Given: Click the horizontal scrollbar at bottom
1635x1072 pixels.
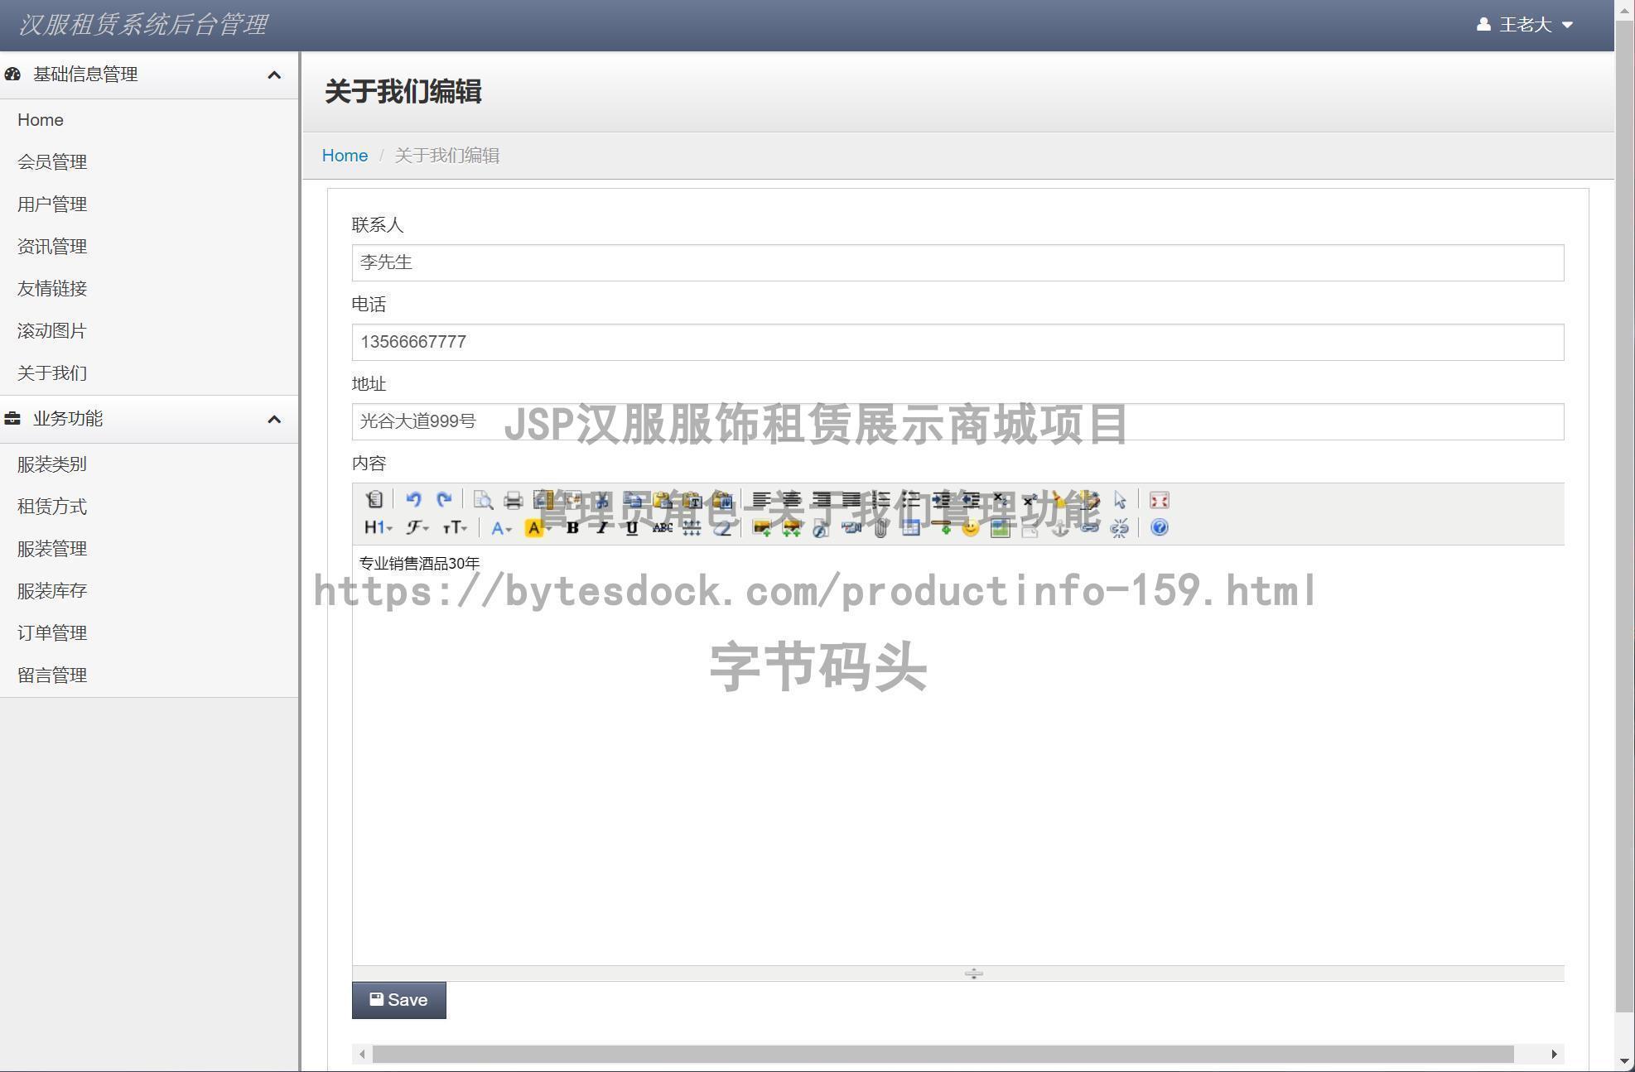Looking at the screenshot, I should pyautogui.click(x=943, y=1054).
